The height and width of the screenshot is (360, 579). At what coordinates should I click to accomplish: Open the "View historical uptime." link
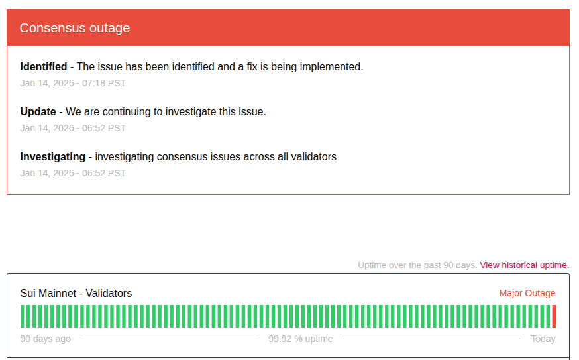[524, 265]
